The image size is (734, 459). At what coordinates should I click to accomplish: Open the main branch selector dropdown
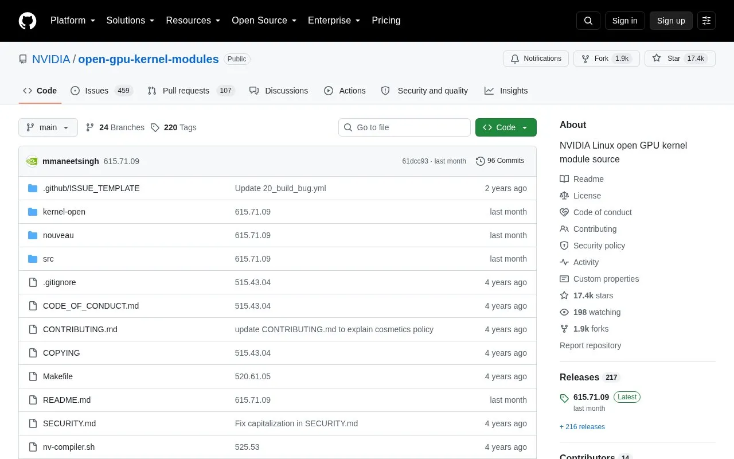coord(48,127)
